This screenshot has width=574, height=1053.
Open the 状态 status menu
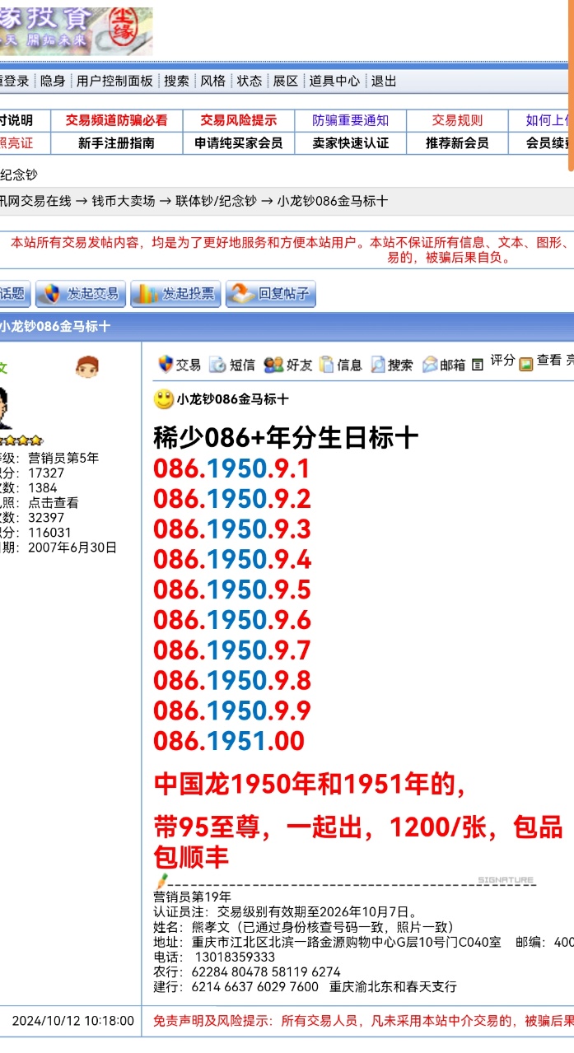click(250, 81)
